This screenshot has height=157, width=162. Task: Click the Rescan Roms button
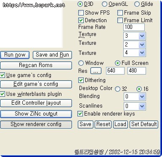[36, 65]
